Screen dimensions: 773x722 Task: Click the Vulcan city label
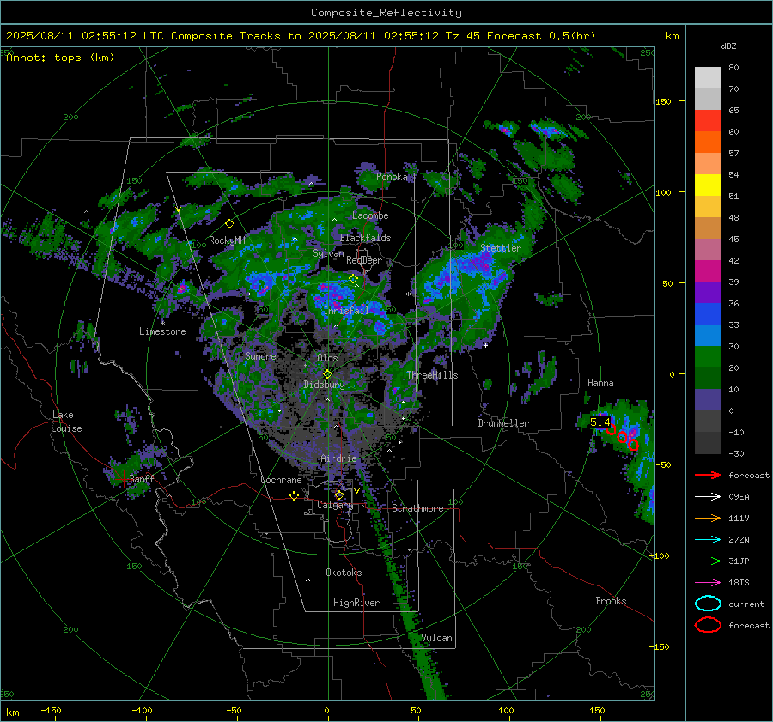point(436,638)
